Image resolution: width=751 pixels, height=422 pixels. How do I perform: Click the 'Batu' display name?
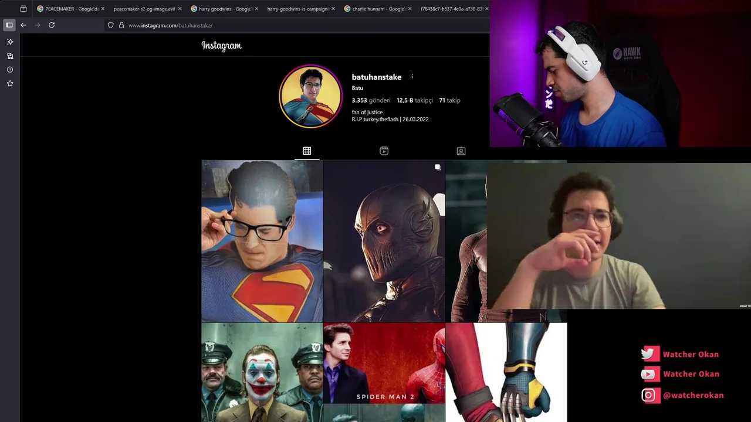pos(357,88)
